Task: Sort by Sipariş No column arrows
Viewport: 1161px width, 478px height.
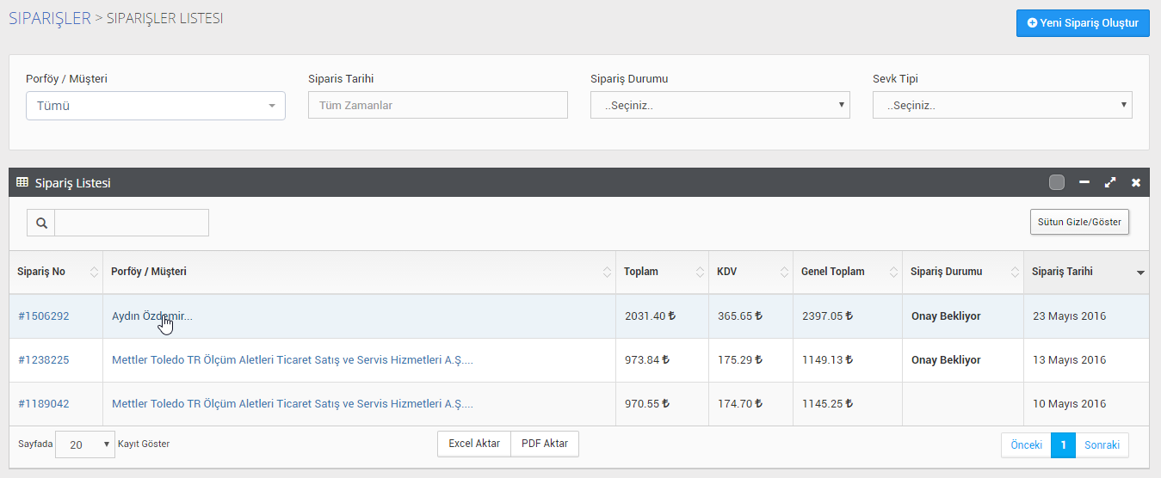Action: [x=94, y=272]
